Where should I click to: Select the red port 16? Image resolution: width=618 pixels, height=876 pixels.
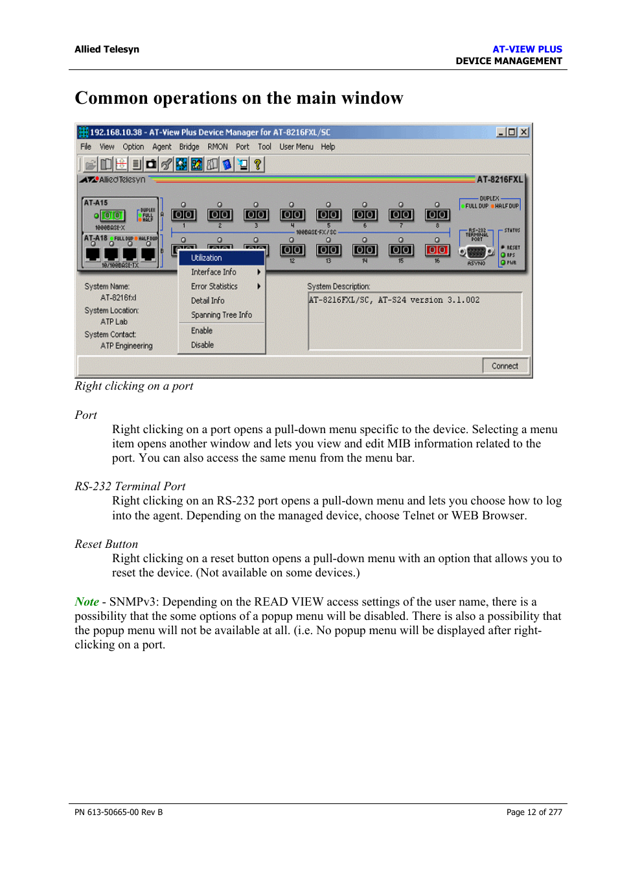pos(437,250)
